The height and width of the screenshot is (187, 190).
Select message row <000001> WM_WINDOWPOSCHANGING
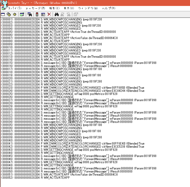pyautogui.click(x=51, y=19)
